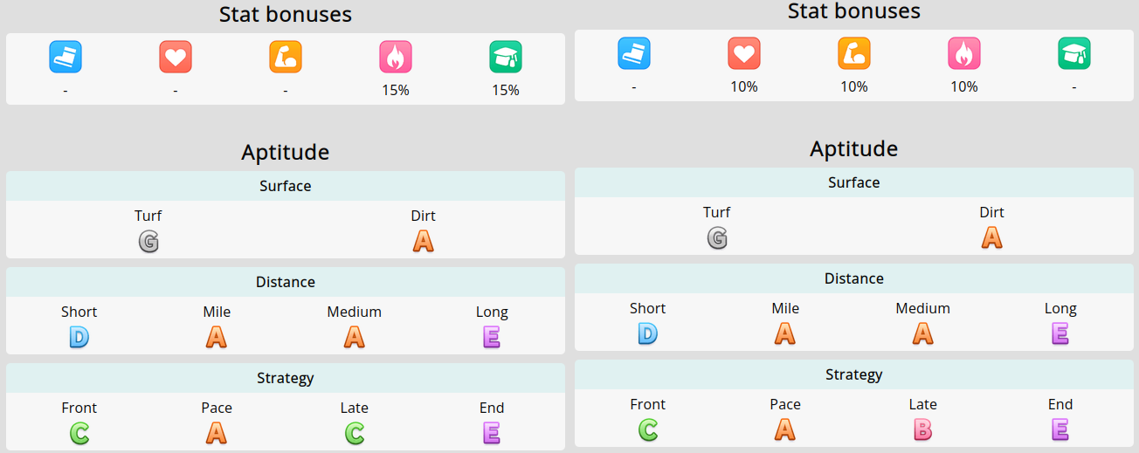Click the blue Speed boot icon in left panel
The width and height of the screenshot is (1139, 453).
point(66,57)
